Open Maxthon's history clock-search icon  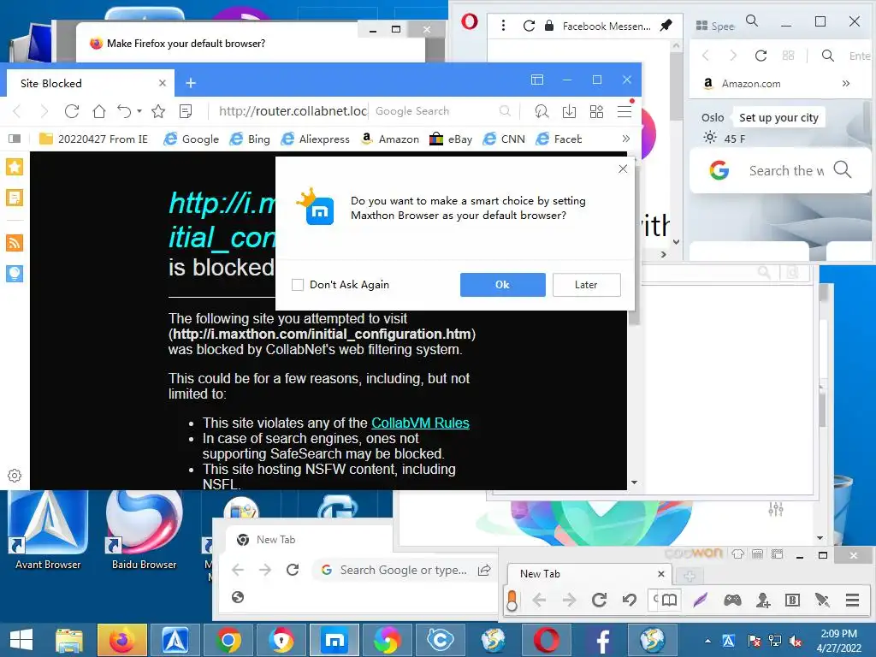(x=542, y=111)
